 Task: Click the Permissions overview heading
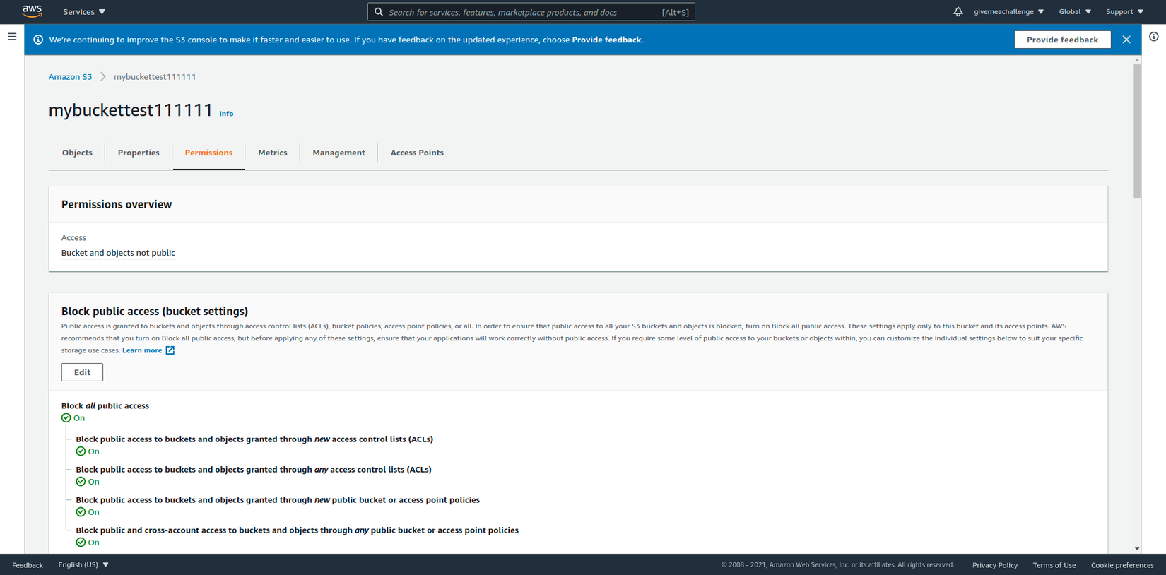(117, 205)
